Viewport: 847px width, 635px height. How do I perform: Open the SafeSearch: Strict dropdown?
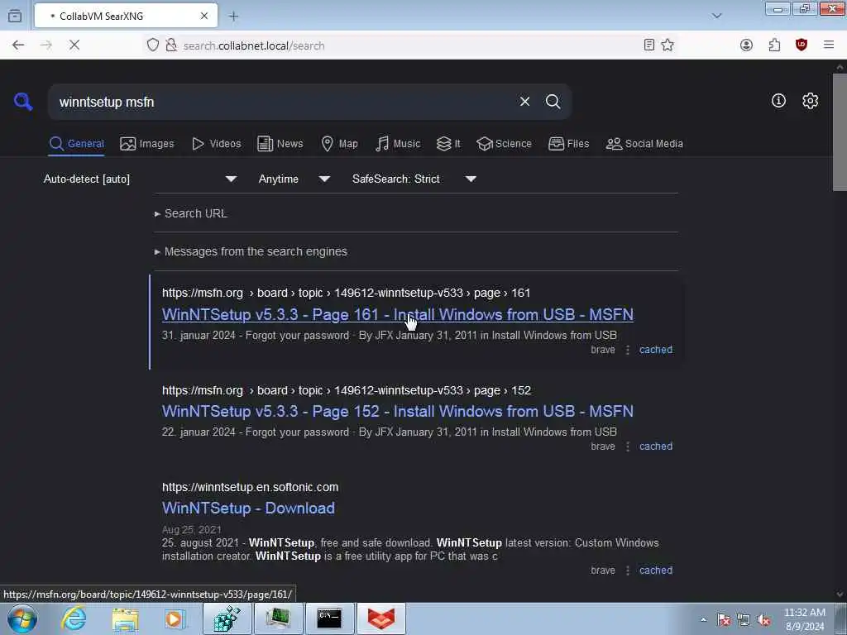point(414,179)
